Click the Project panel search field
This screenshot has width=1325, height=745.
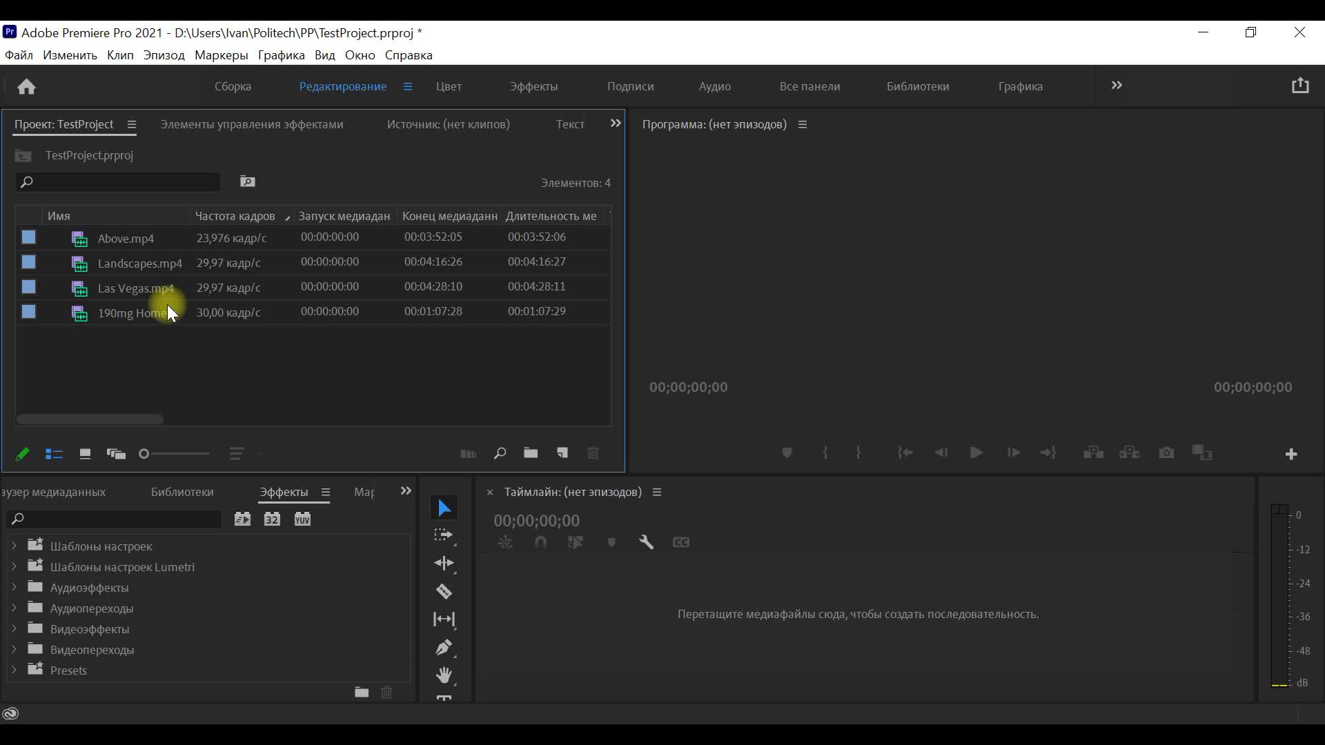click(117, 182)
